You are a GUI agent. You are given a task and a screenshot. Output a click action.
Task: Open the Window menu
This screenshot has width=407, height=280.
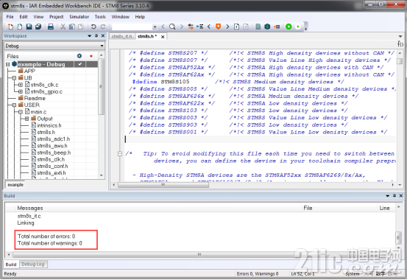(x=121, y=17)
